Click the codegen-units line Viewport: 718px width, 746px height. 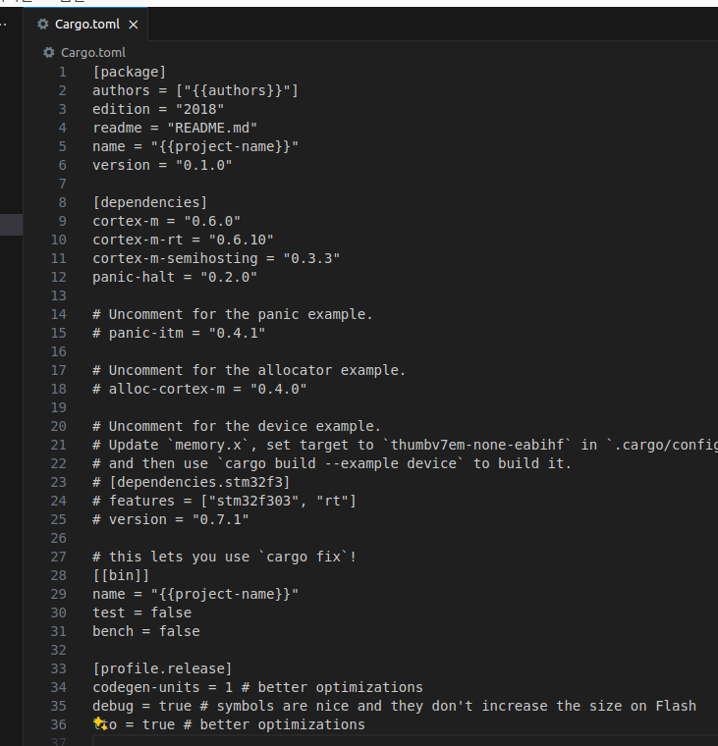257,687
